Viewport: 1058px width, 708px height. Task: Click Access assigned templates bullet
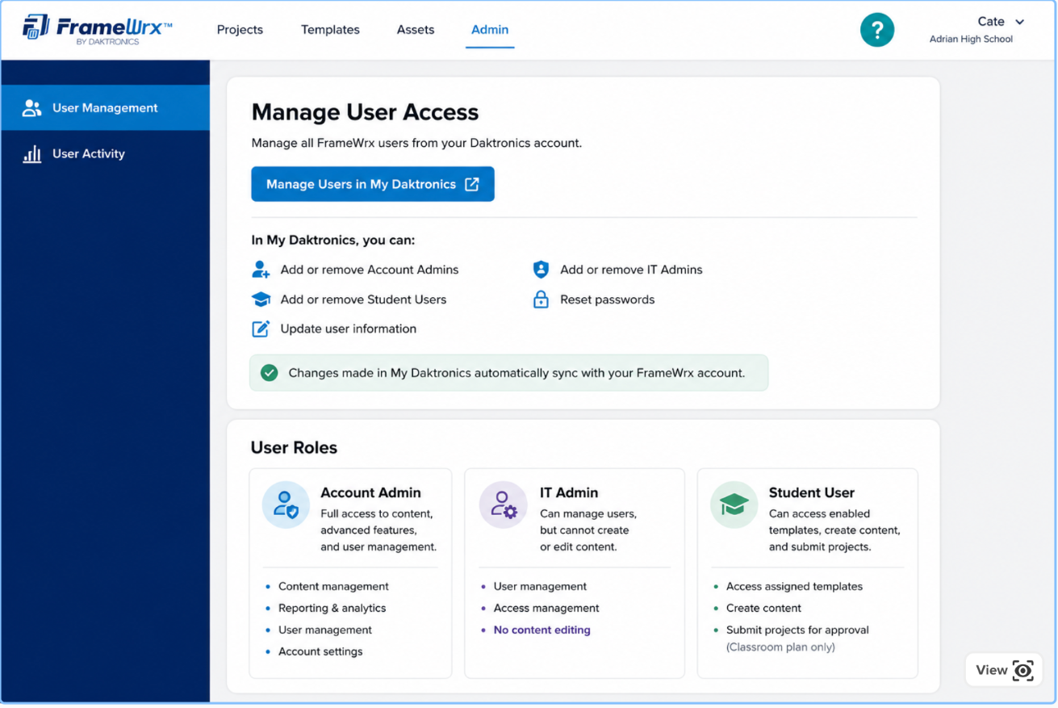point(794,587)
